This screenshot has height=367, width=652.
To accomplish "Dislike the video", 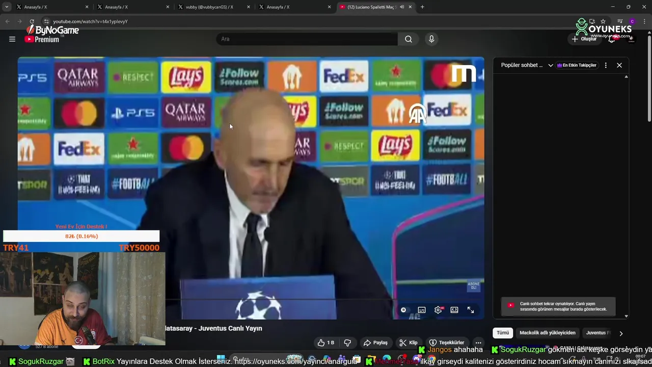I will (x=347, y=343).
